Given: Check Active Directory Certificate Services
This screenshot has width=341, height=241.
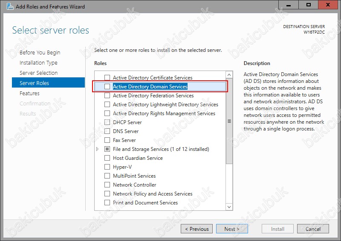Looking at the screenshot, I should click(x=107, y=77).
